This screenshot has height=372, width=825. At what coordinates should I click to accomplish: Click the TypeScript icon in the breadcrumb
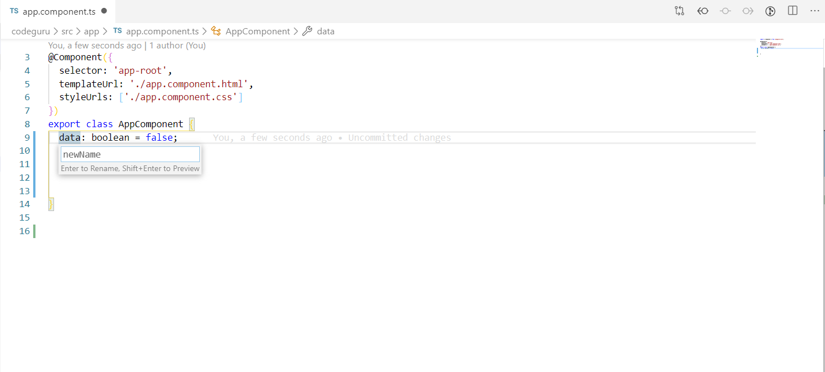tap(117, 32)
